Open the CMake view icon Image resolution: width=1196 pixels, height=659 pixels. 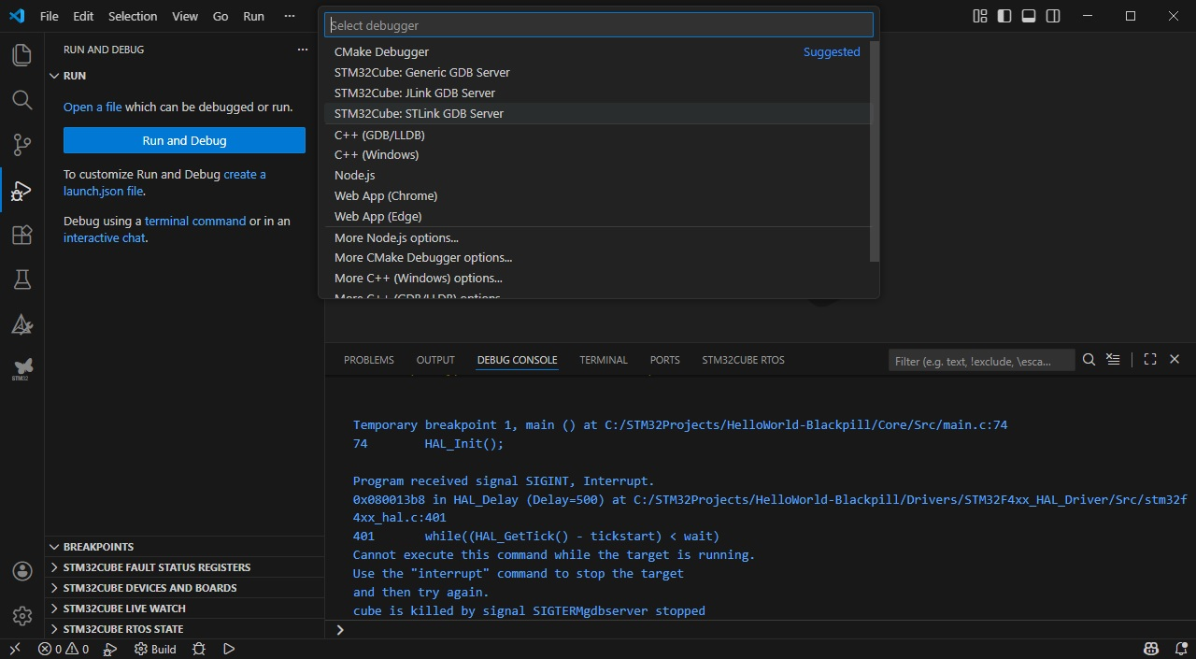click(21, 324)
